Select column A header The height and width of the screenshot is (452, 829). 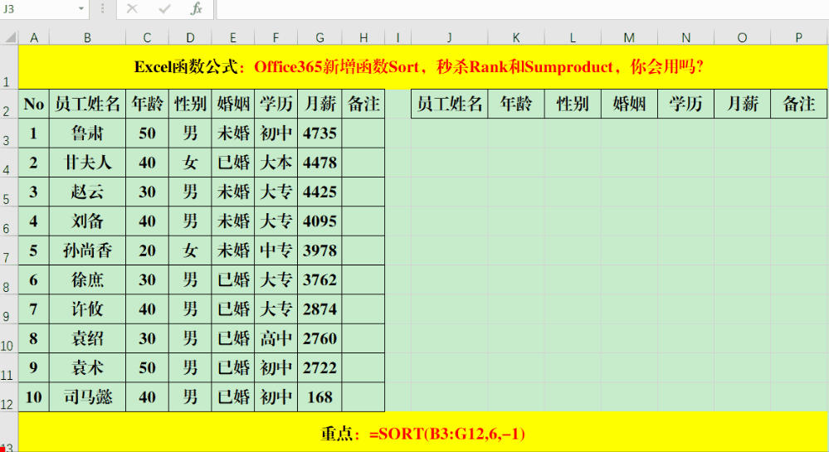[x=34, y=37]
